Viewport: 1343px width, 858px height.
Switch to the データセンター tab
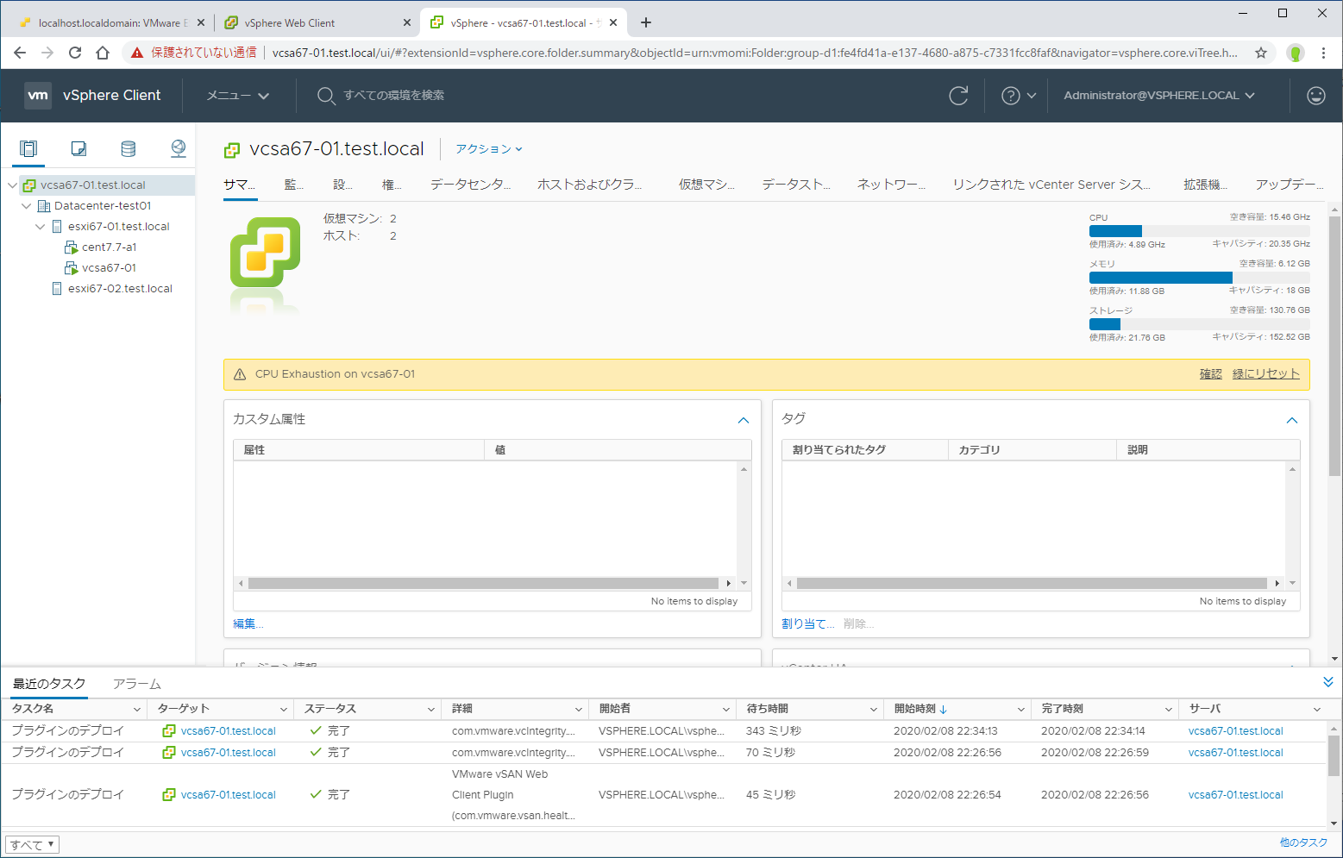click(471, 185)
